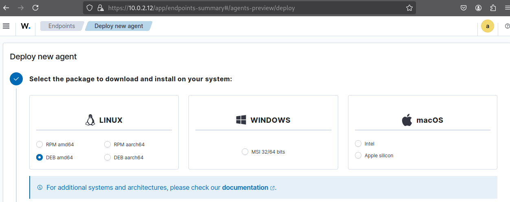Click Deploy new agent breadcrumb
Image resolution: width=510 pixels, height=202 pixels.
(118, 26)
